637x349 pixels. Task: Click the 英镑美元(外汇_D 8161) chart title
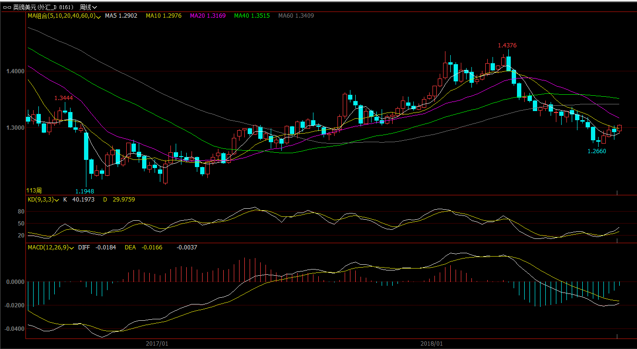[x=44, y=7]
